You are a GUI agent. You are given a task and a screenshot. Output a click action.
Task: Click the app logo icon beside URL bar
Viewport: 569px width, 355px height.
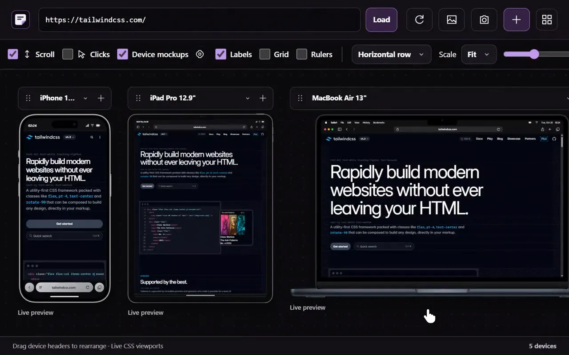[x=20, y=20]
